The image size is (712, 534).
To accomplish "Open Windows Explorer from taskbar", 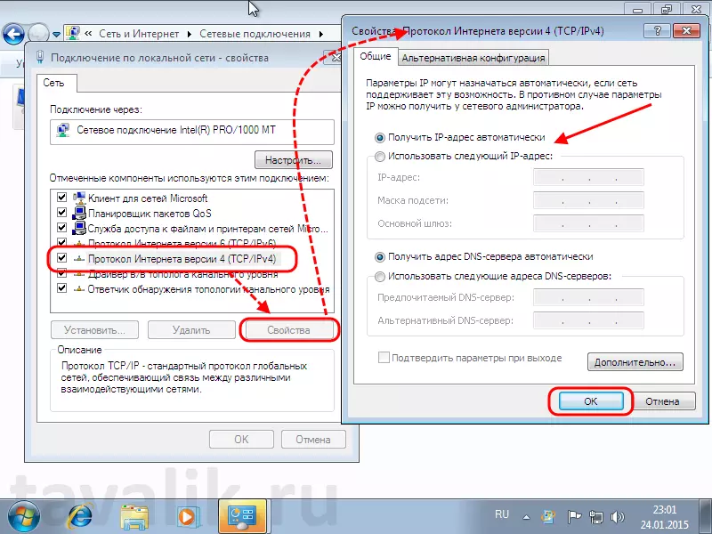I will point(134,517).
